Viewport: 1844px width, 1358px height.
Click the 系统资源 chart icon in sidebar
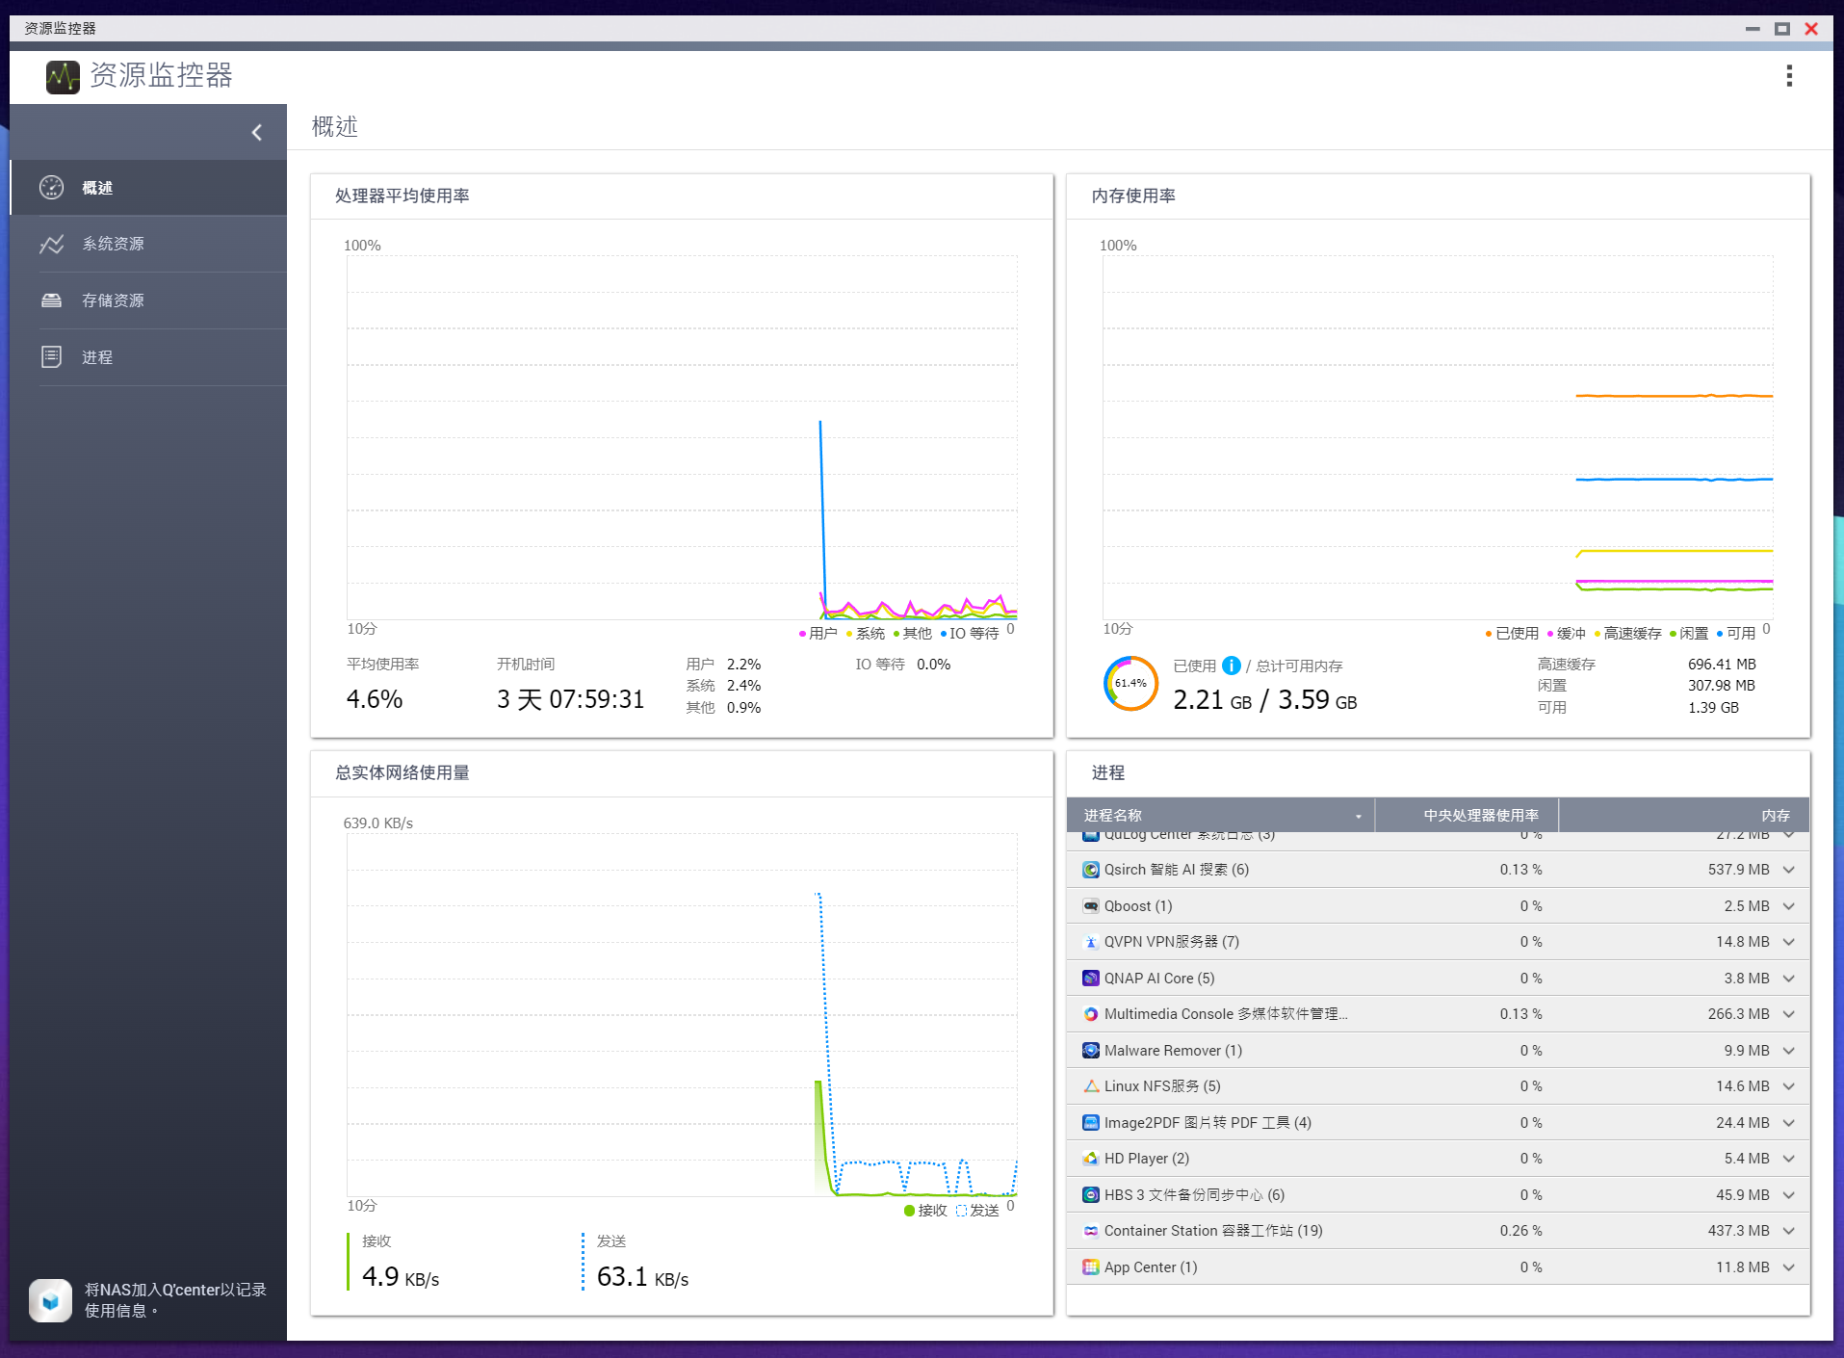coord(52,245)
